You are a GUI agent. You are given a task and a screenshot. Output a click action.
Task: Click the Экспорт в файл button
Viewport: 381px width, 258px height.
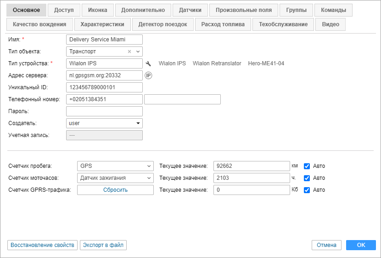(x=103, y=245)
